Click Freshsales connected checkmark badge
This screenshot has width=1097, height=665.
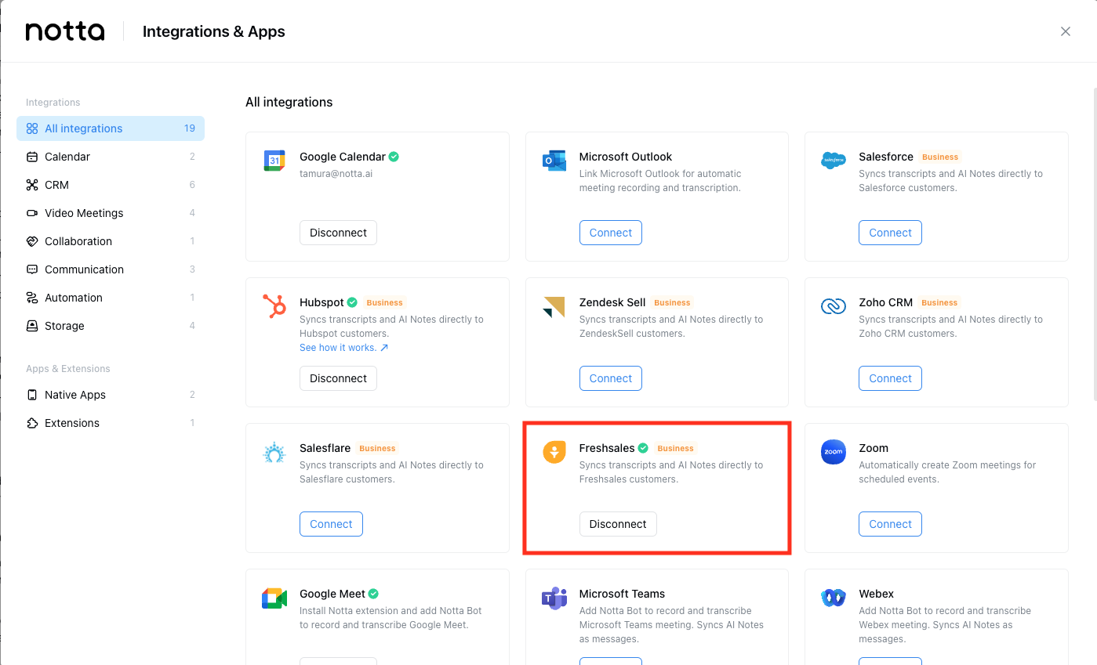(x=643, y=448)
